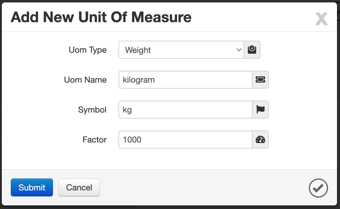Submit the new unit of measure
The height and width of the screenshot is (209, 340).
pos(32,187)
